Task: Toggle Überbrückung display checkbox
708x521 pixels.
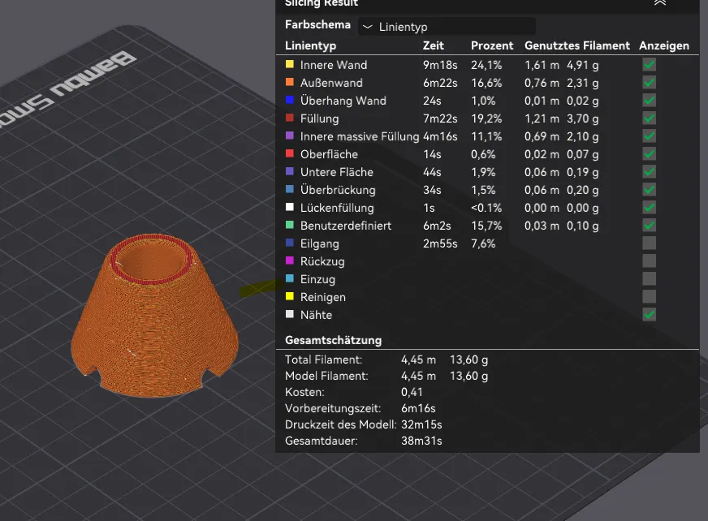Action: 650,190
